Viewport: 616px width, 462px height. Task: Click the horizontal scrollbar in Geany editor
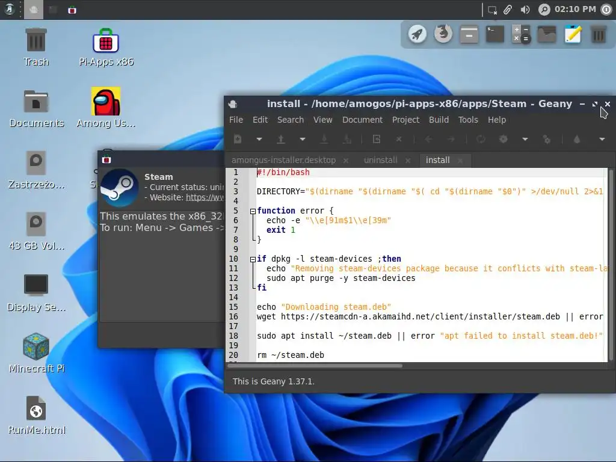[315, 366]
